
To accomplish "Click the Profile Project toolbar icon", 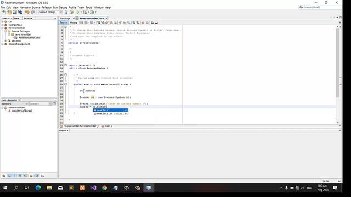I will pyautogui.click(x=92, y=12).
